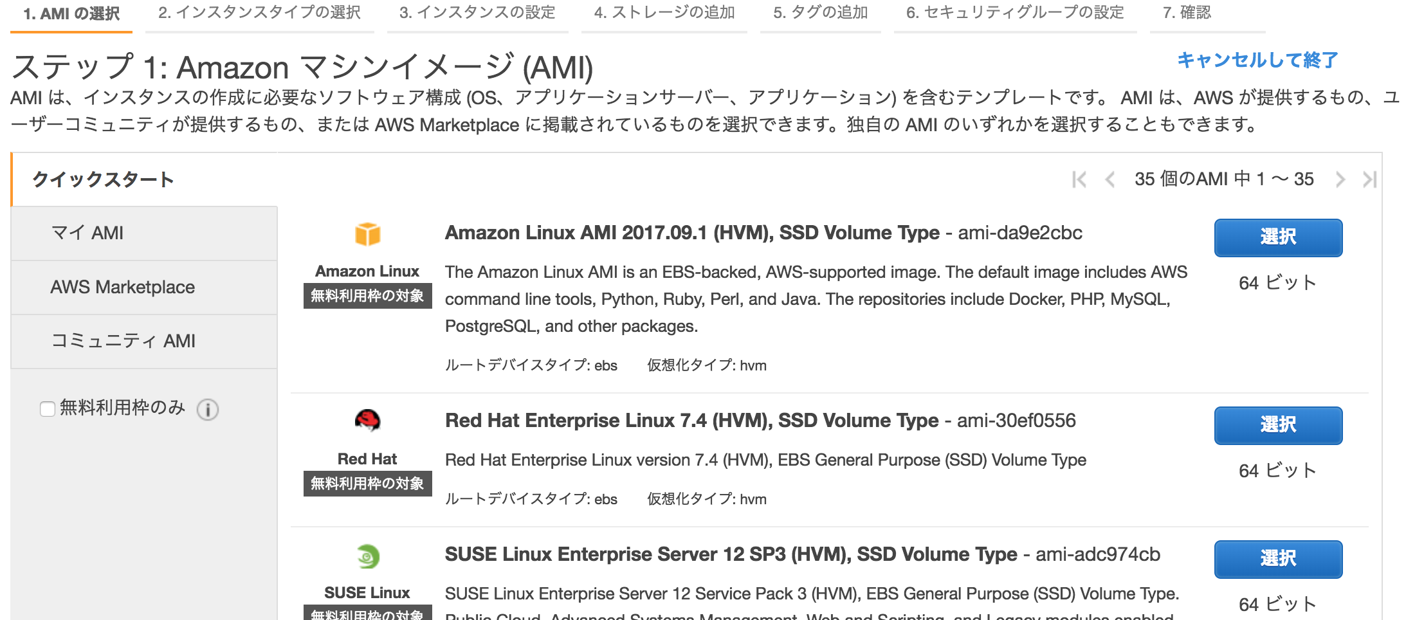Select Red Hat Enterprise Linux 選択 button
This screenshot has height=620, width=1406.
tap(1278, 425)
